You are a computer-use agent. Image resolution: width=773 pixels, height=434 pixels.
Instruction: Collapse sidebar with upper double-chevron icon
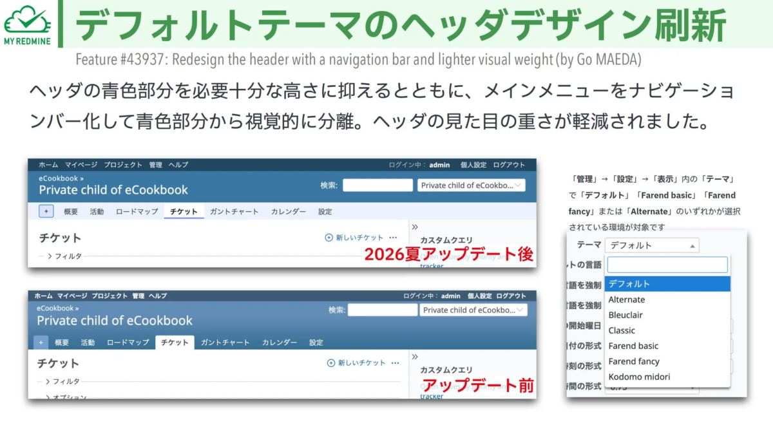415,227
